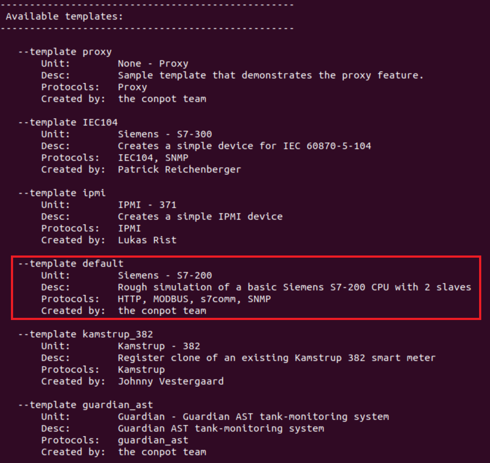This screenshot has width=490, height=463.
Task: Click the "--template ipmi" line
Action: pos(62,193)
